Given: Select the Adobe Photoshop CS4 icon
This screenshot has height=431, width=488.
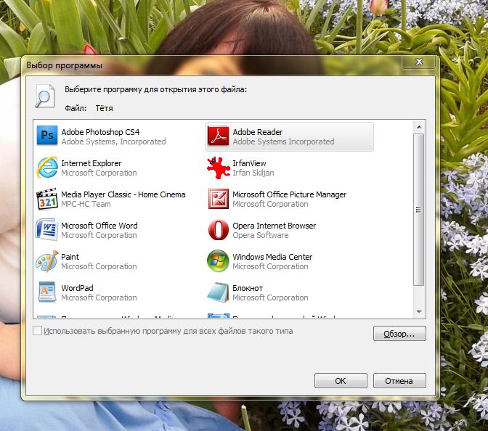Looking at the screenshot, I should (x=47, y=136).
